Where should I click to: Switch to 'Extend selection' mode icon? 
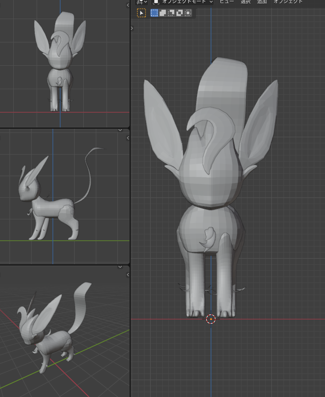click(x=163, y=13)
